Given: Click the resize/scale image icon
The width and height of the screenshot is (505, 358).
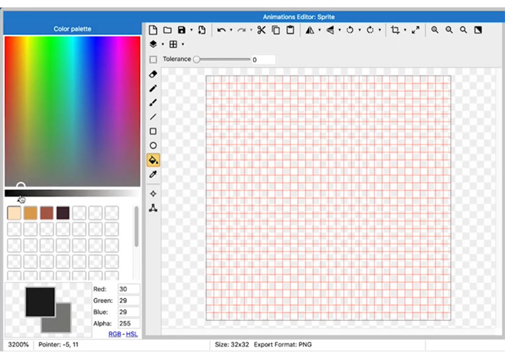Looking at the screenshot, I should pyautogui.click(x=416, y=30).
